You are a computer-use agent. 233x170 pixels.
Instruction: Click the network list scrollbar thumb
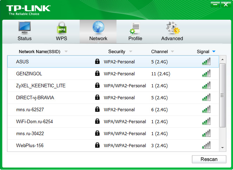point(222,95)
